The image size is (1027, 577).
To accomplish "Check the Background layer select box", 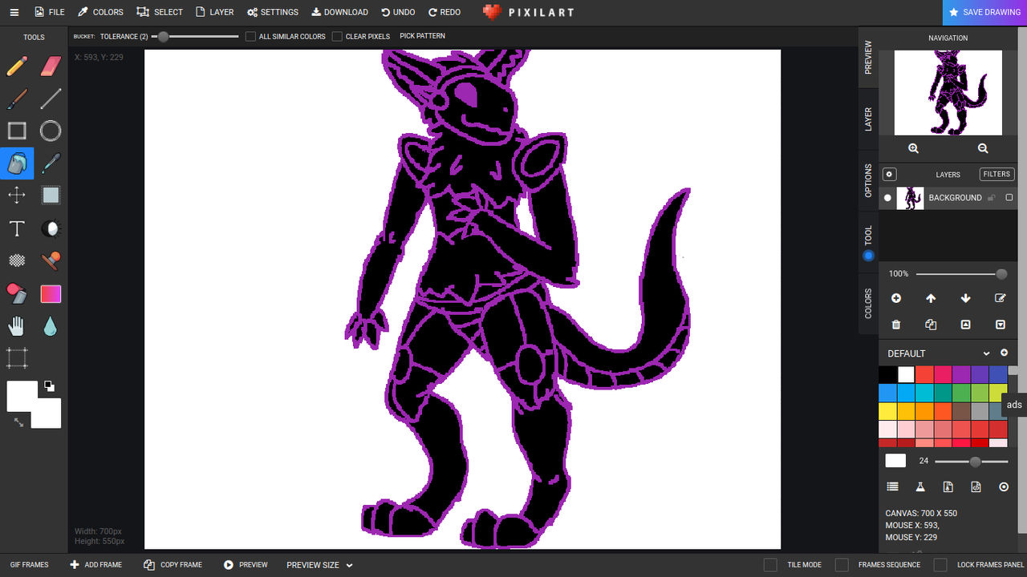I will click(x=1009, y=198).
